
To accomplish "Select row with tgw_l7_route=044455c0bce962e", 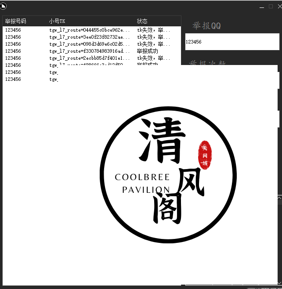I will (92, 30).
